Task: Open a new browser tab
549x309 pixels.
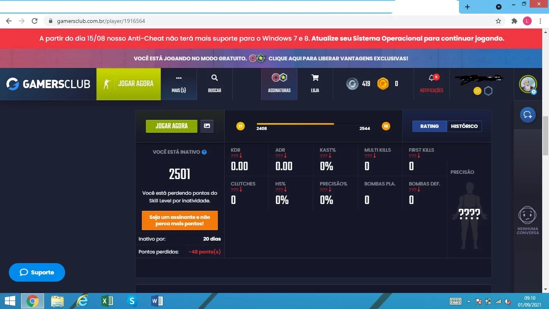Action: click(467, 7)
